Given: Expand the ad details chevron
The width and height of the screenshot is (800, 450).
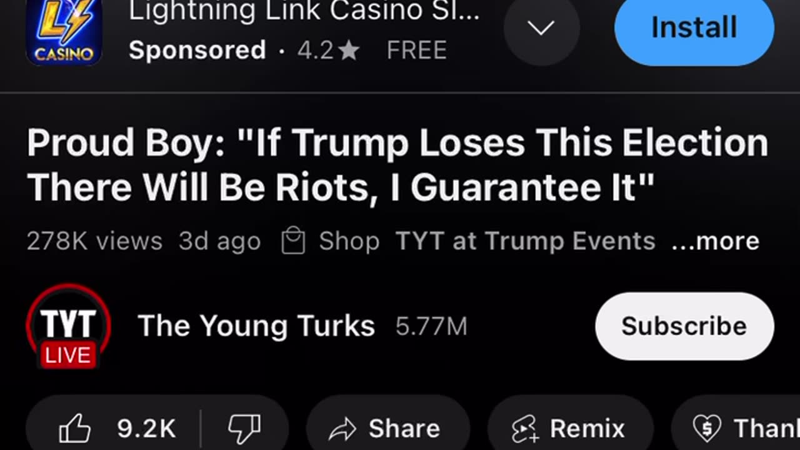Looking at the screenshot, I should (541, 28).
